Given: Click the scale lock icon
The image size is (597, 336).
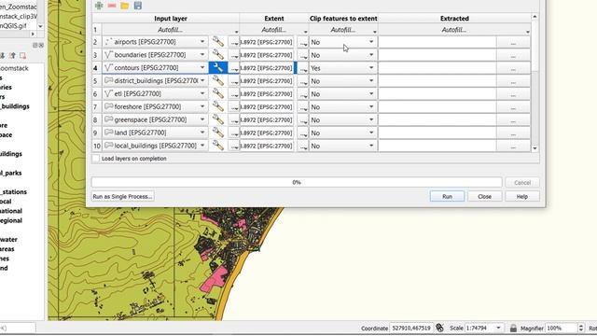Looking at the screenshot, I should tap(513, 328).
